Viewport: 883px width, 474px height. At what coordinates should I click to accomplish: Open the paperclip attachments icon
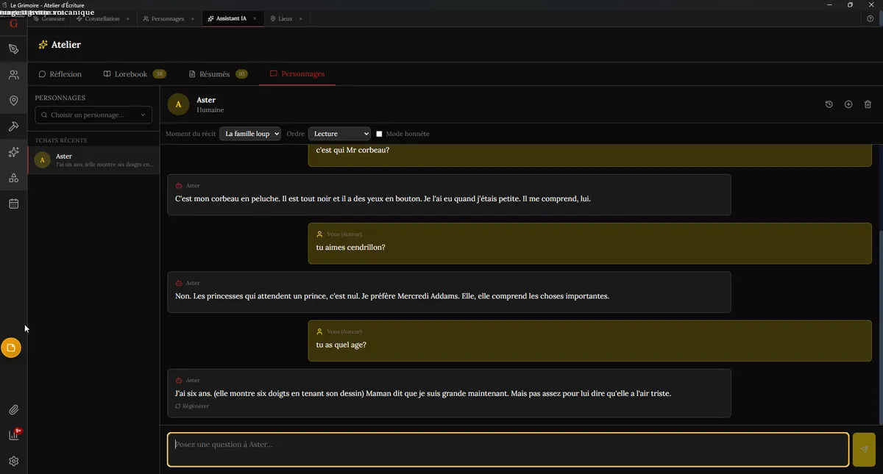pyautogui.click(x=13, y=410)
